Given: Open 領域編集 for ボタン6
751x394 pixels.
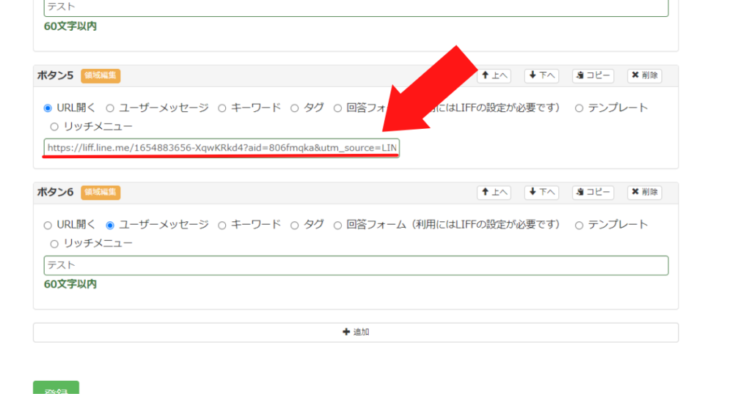Looking at the screenshot, I should [x=100, y=192].
